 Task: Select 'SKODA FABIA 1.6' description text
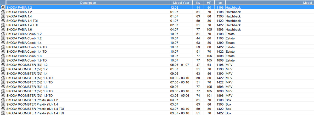(19, 29)
